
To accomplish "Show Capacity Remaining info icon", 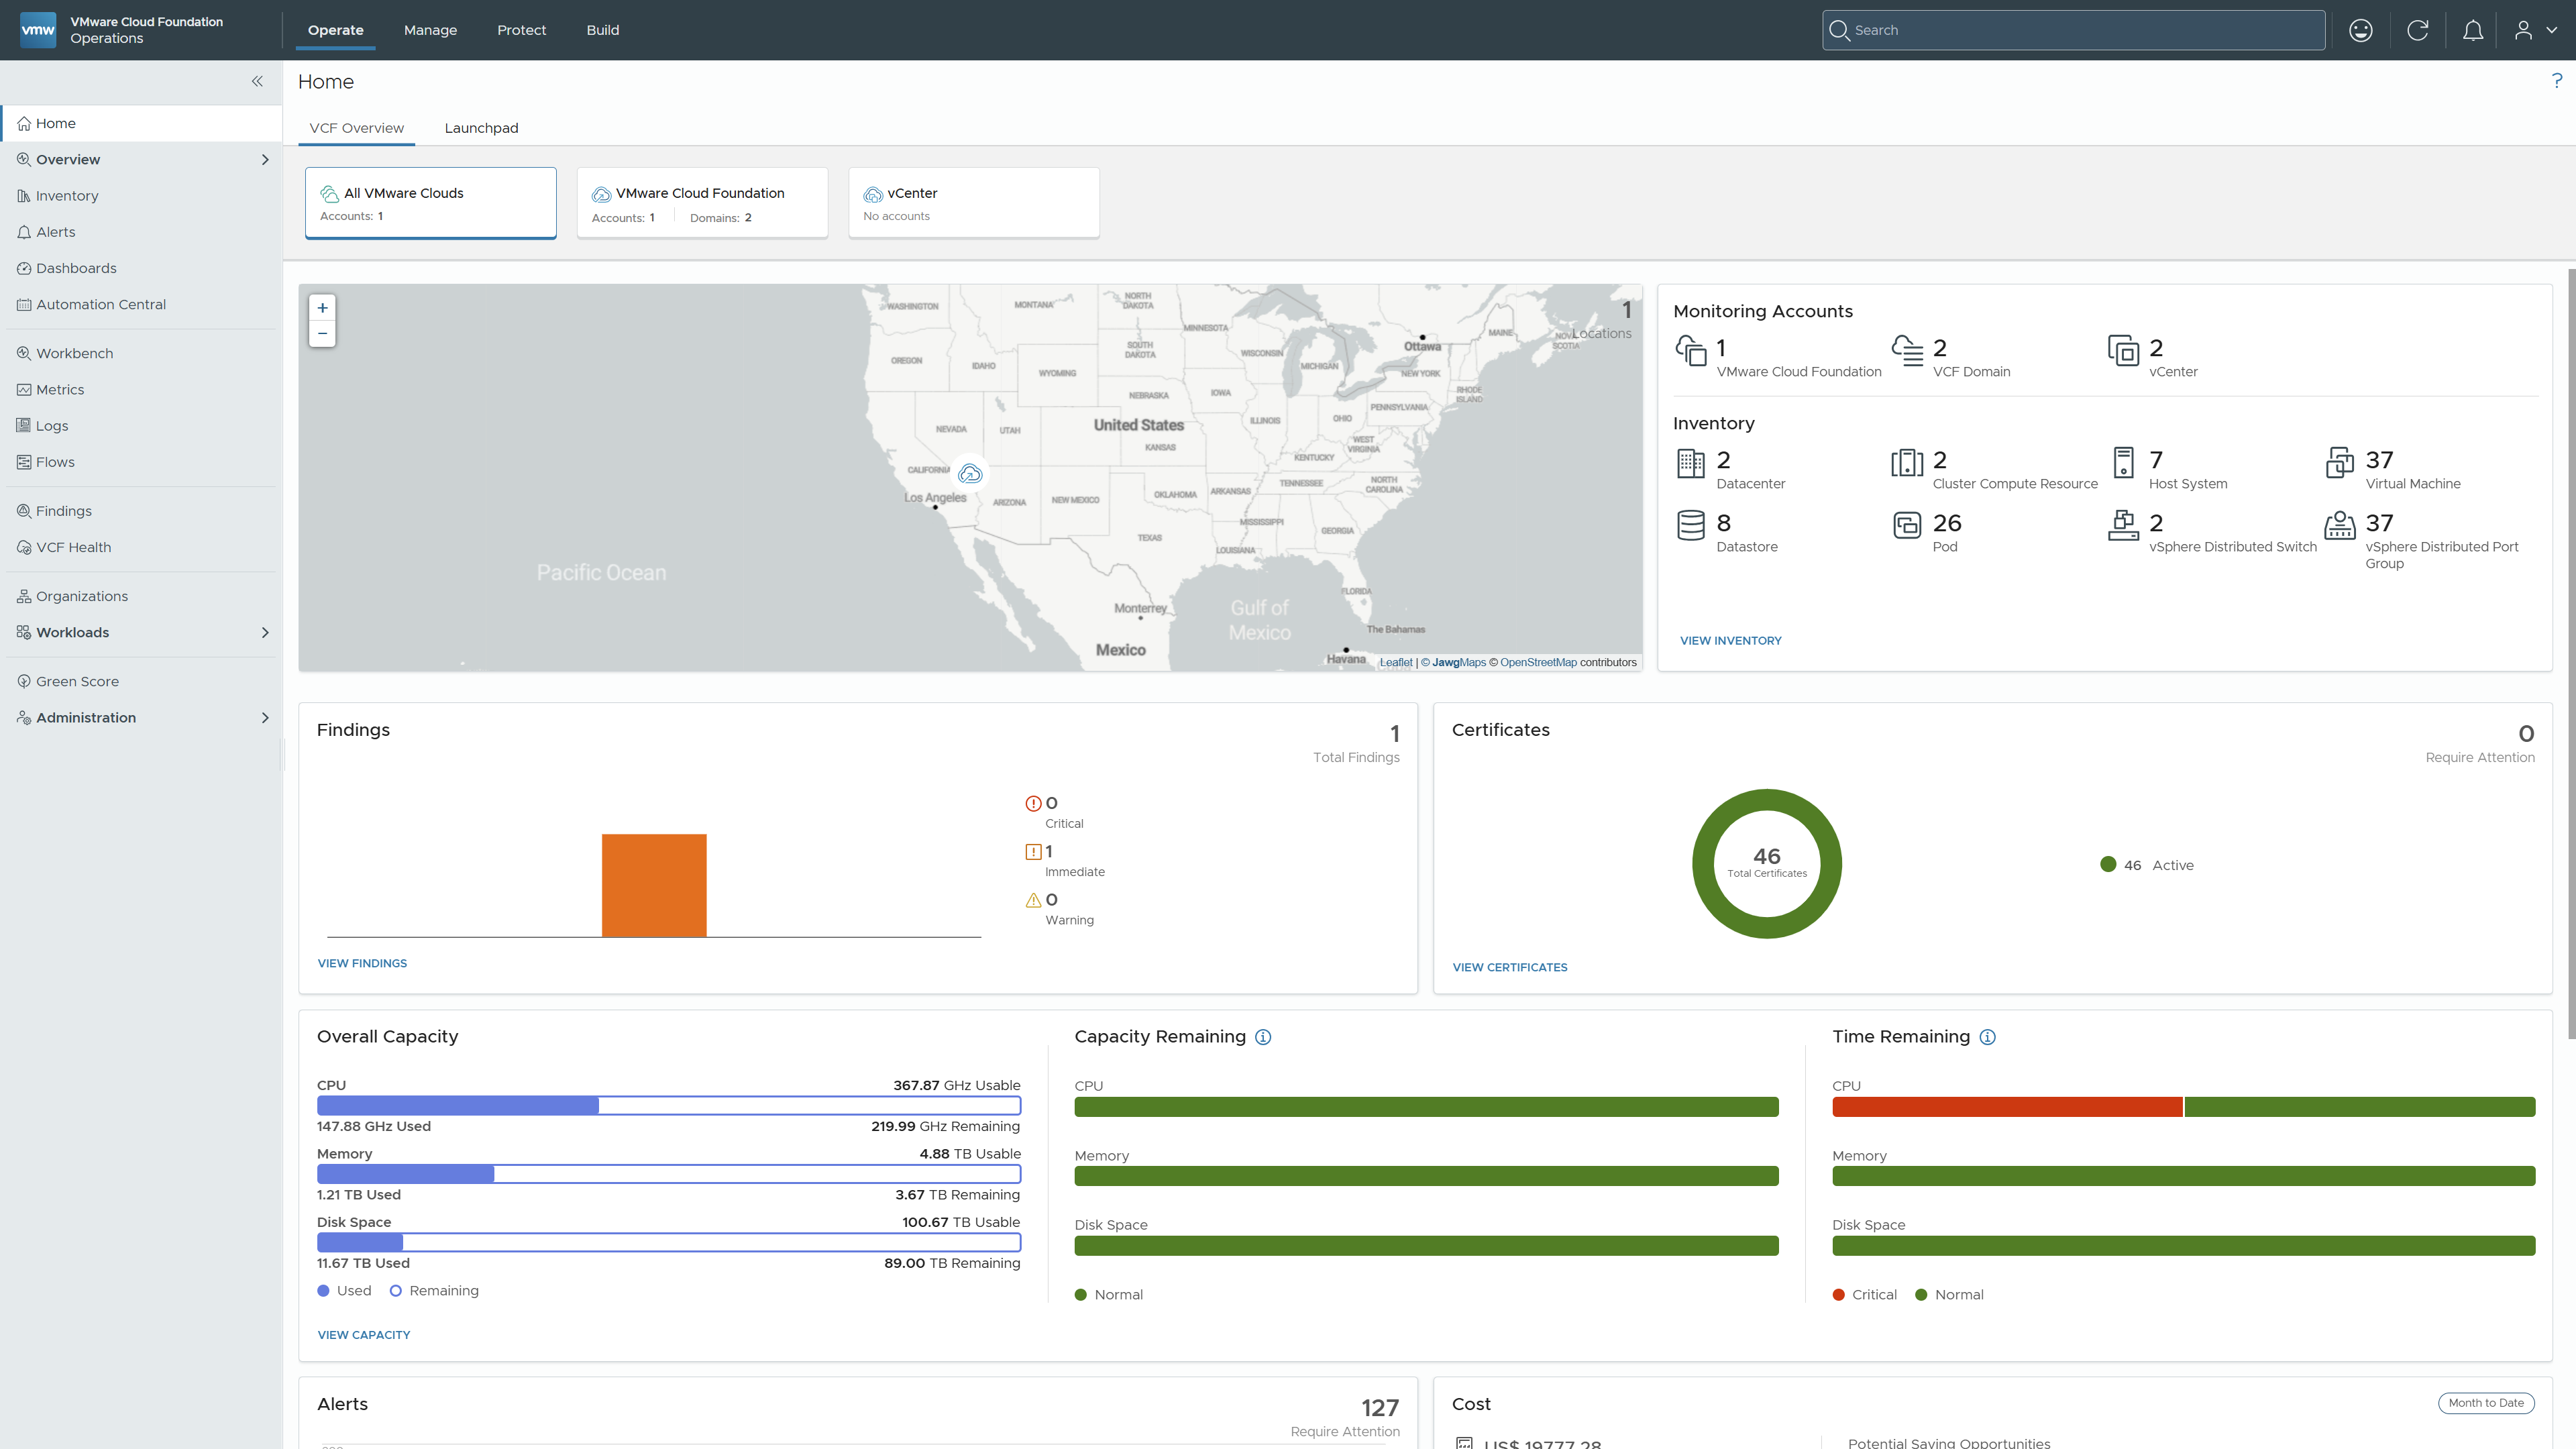I will (x=1263, y=1037).
